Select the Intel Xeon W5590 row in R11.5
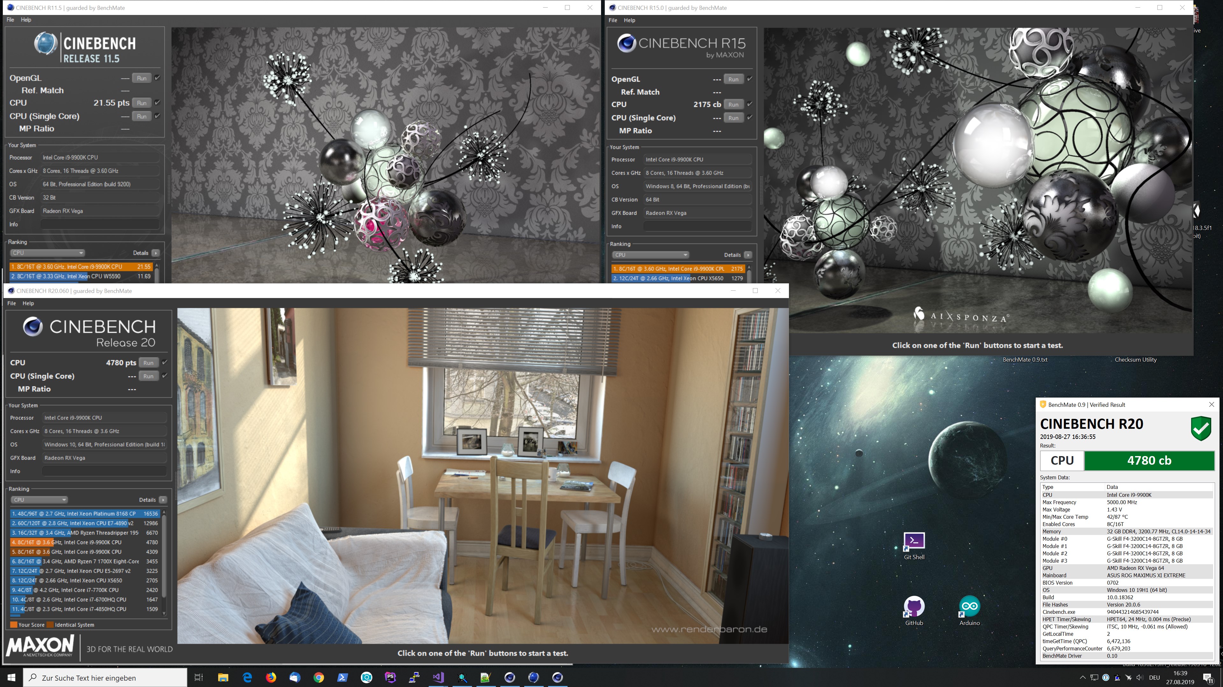This screenshot has height=687, width=1223. coord(81,276)
